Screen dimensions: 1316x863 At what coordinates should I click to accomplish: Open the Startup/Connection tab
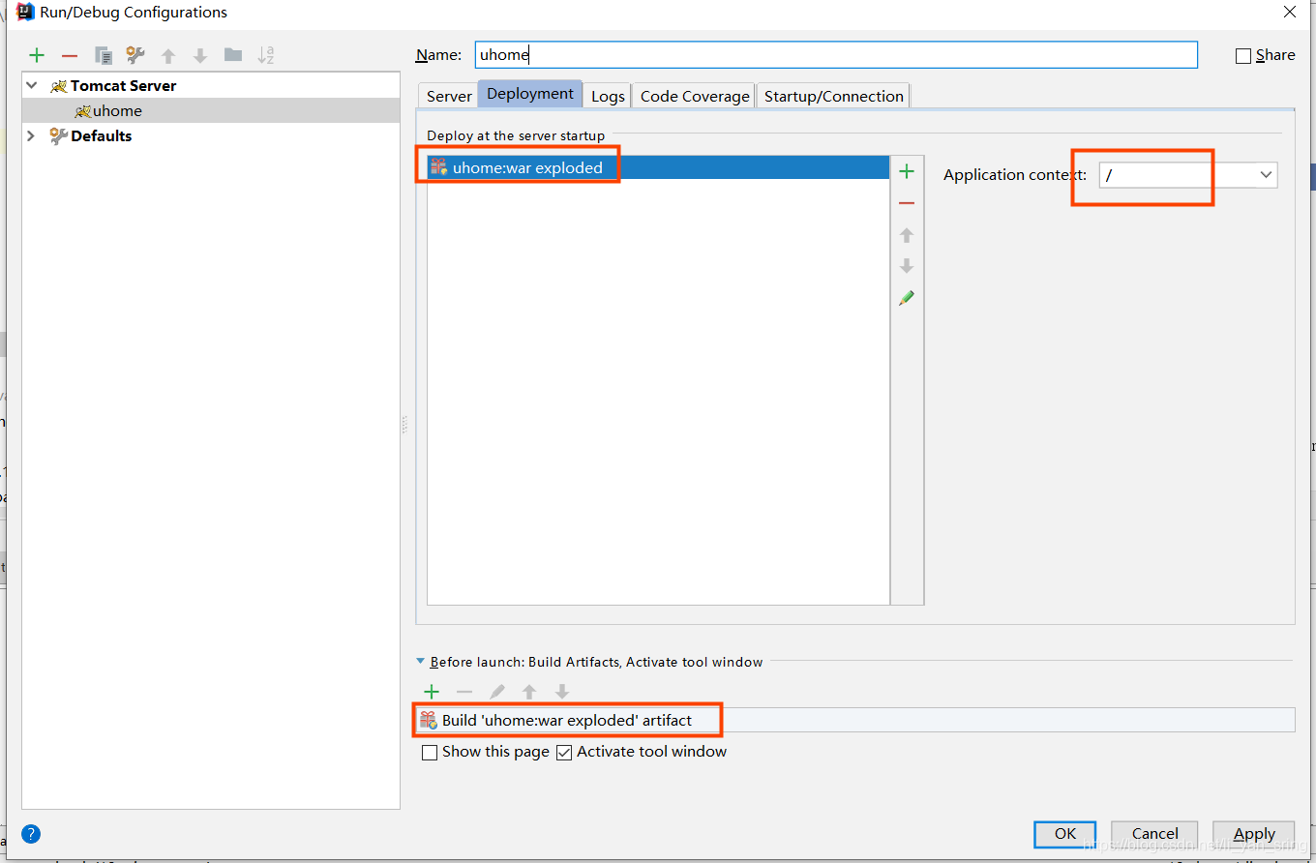click(833, 96)
